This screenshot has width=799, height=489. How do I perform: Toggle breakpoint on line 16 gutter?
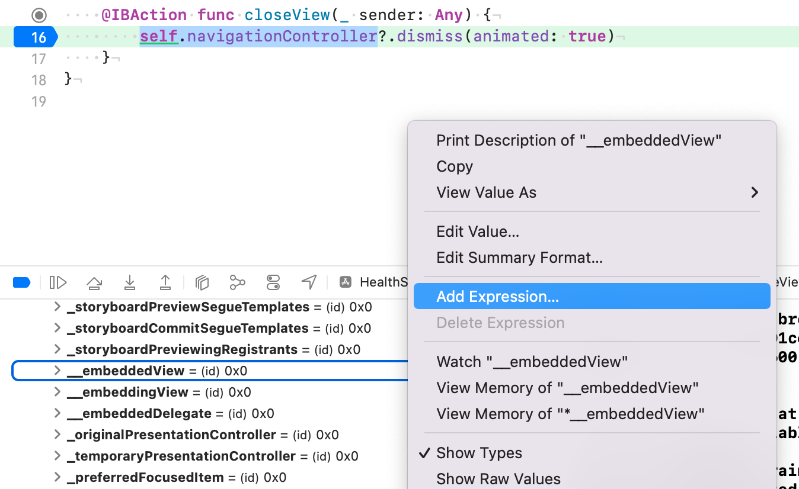[36, 37]
